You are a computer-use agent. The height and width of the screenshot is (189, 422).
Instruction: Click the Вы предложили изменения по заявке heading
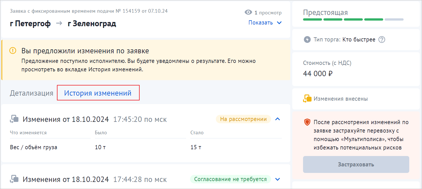click(x=85, y=51)
